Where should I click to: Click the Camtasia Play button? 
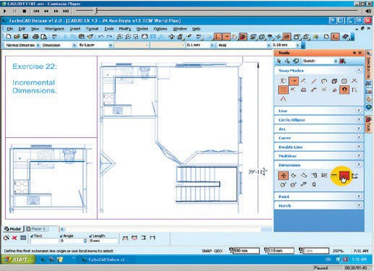(5, 11)
